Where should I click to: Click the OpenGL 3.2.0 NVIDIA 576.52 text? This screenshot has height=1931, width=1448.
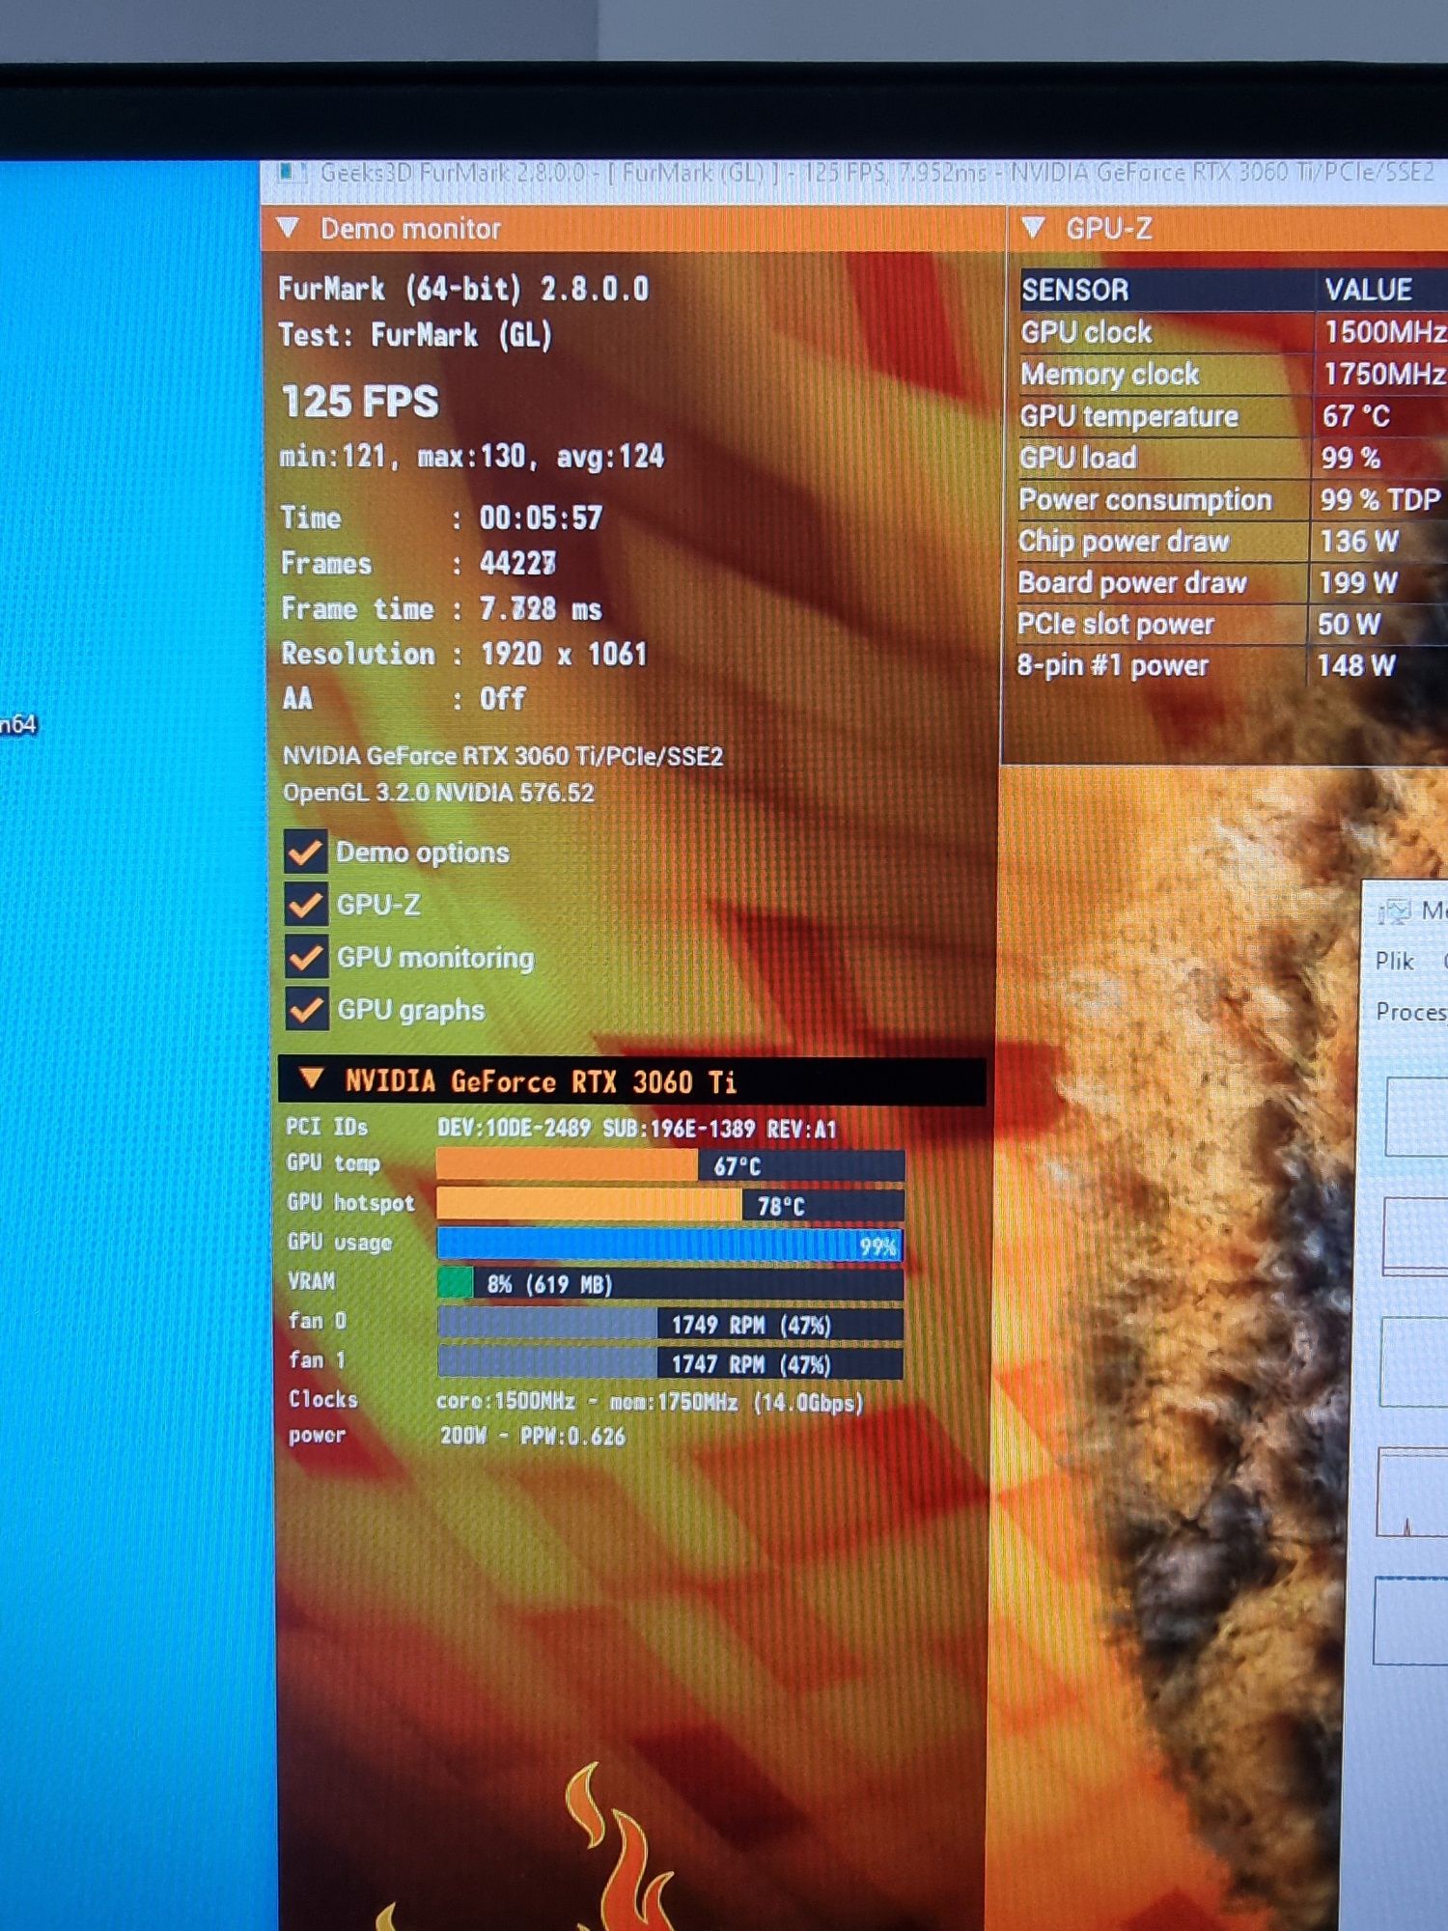pyautogui.click(x=438, y=793)
